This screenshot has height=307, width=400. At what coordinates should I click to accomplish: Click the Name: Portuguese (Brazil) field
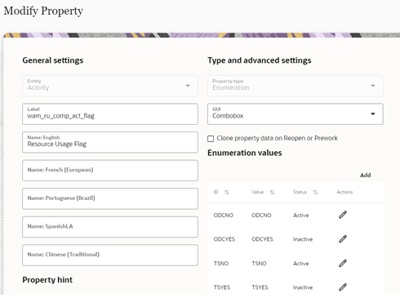[x=110, y=198]
